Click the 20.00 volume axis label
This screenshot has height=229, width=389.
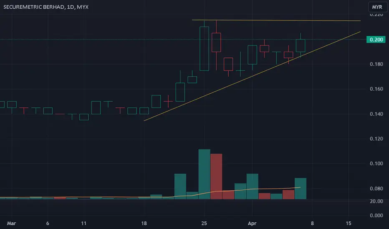point(376,201)
